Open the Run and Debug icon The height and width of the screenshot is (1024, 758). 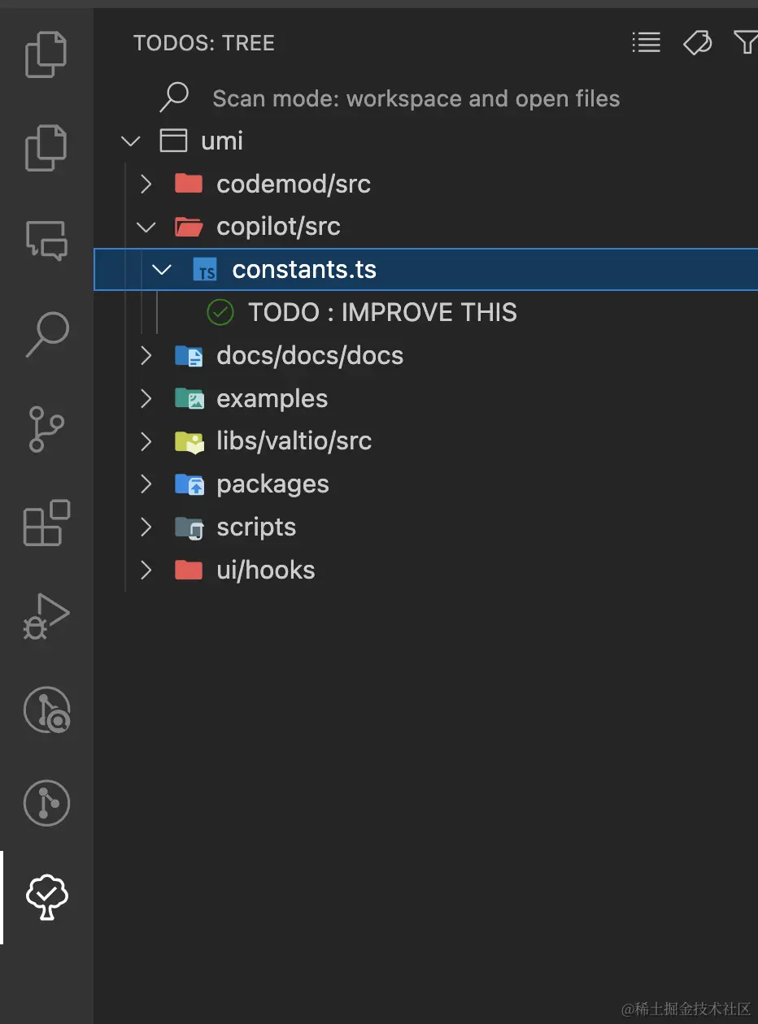pyautogui.click(x=46, y=616)
